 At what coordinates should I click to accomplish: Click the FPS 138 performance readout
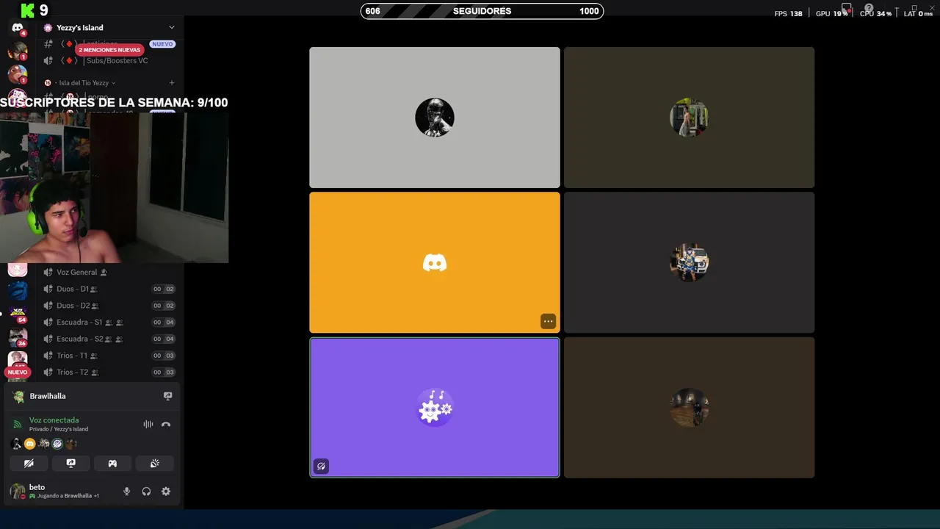click(x=788, y=13)
